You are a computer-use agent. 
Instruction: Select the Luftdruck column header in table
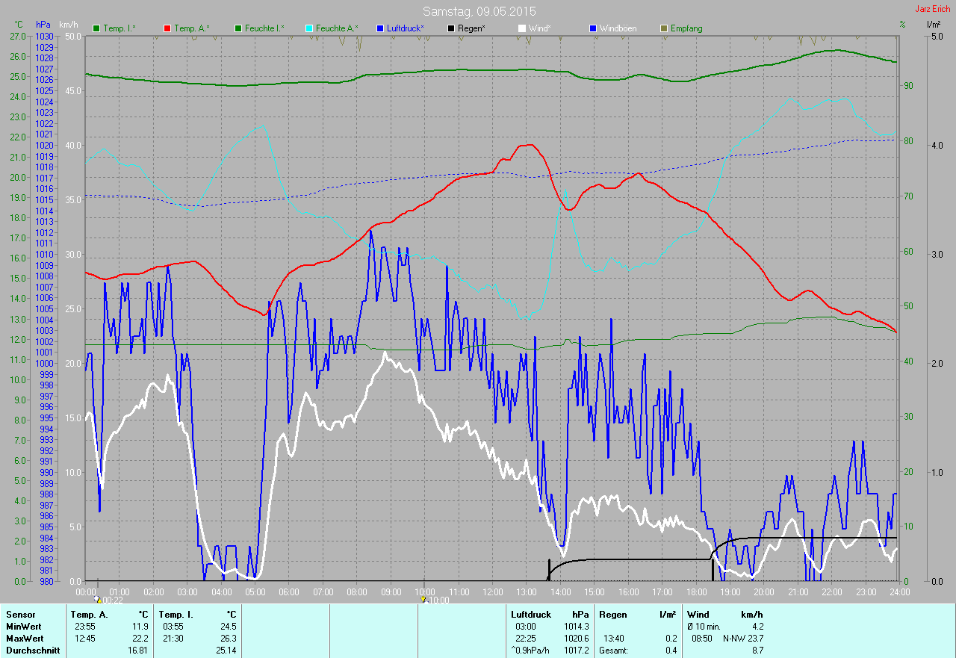point(531,615)
